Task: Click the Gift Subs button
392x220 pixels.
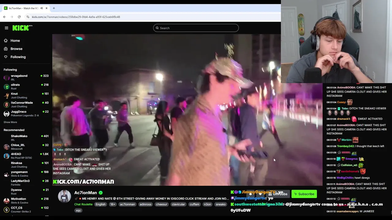Action: point(278,194)
